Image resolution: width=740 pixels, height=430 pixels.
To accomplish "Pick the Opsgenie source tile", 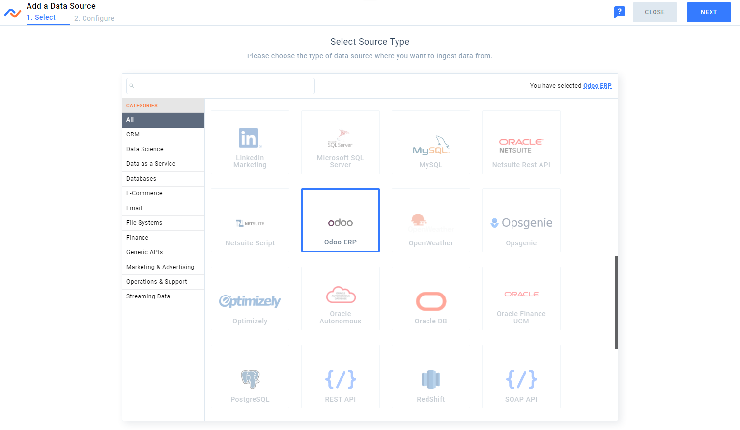I will click(x=521, y=220).
